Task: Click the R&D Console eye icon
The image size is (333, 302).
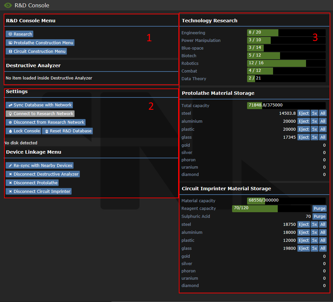Action: pyautogui.click(x=8, y=5)
